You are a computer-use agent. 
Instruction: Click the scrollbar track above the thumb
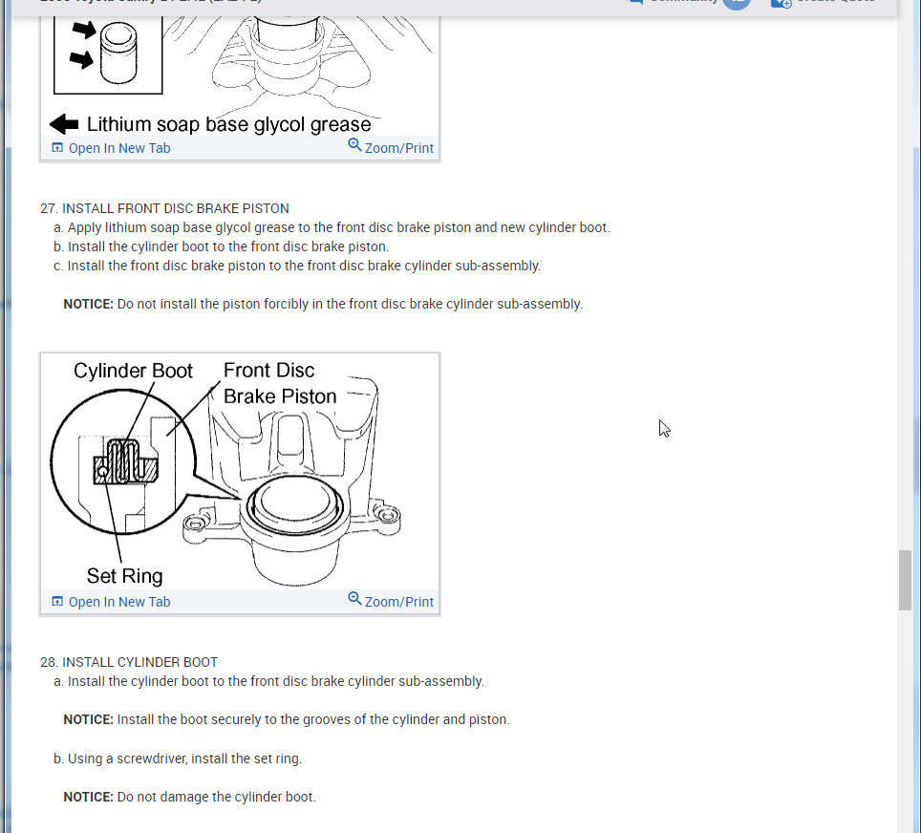(x=905, y=282)
